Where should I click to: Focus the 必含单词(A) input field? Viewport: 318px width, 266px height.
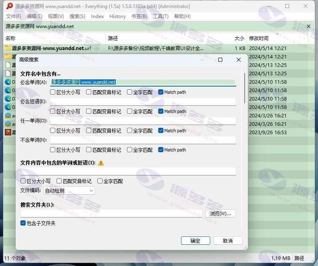pos(143,82)
